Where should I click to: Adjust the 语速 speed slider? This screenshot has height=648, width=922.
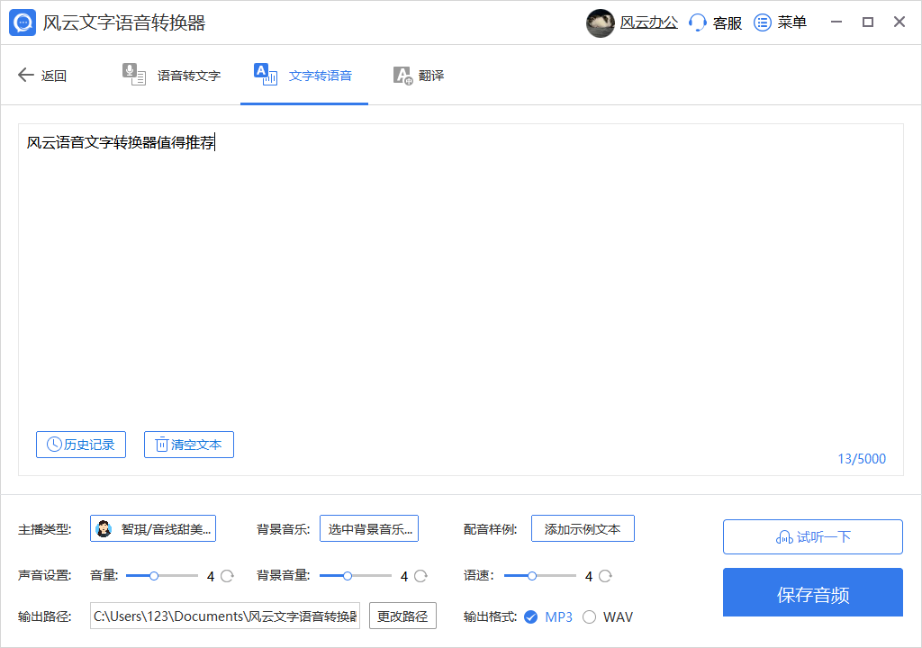click(540, 576)
